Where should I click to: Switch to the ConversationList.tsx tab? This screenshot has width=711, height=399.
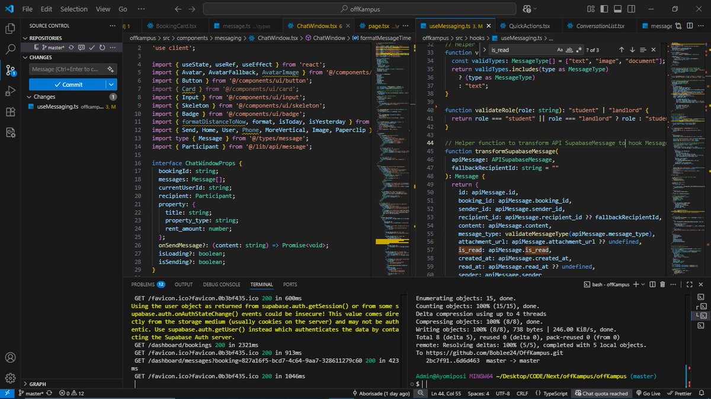click(x=600, y=26)
